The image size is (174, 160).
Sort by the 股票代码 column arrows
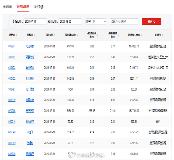[16, 35]
